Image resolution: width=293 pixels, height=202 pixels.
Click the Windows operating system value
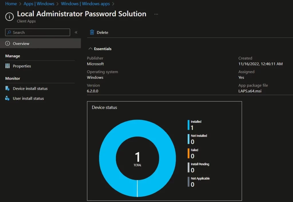(x=95, y=77)
